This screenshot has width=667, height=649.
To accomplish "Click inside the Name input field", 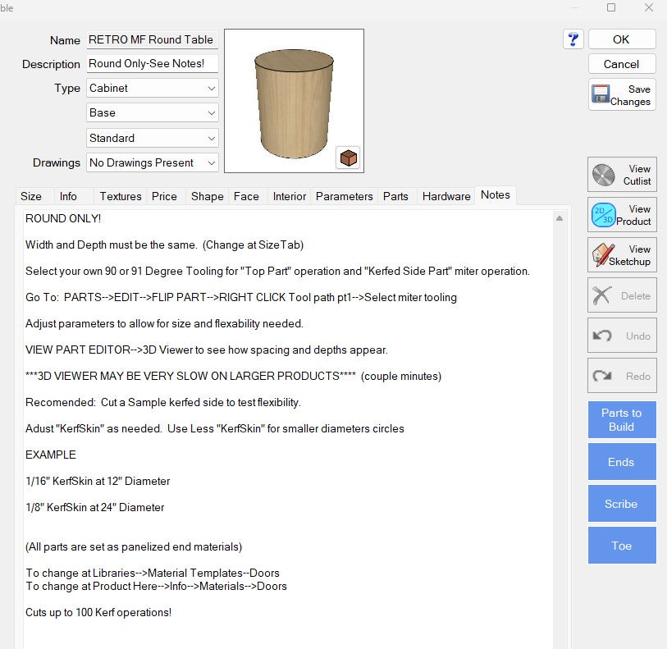I will tap(152, 39).
